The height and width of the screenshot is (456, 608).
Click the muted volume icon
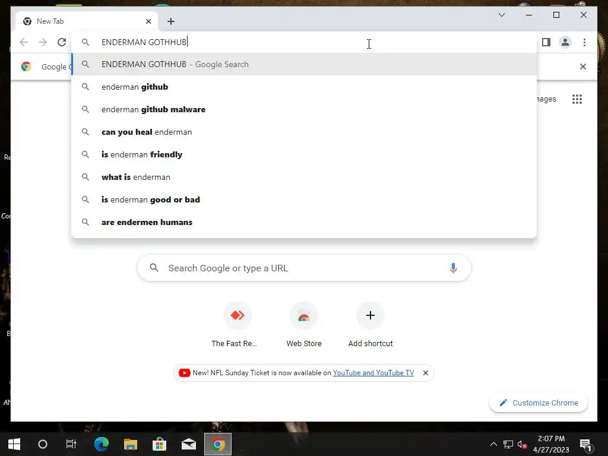[x=522, y=444]
